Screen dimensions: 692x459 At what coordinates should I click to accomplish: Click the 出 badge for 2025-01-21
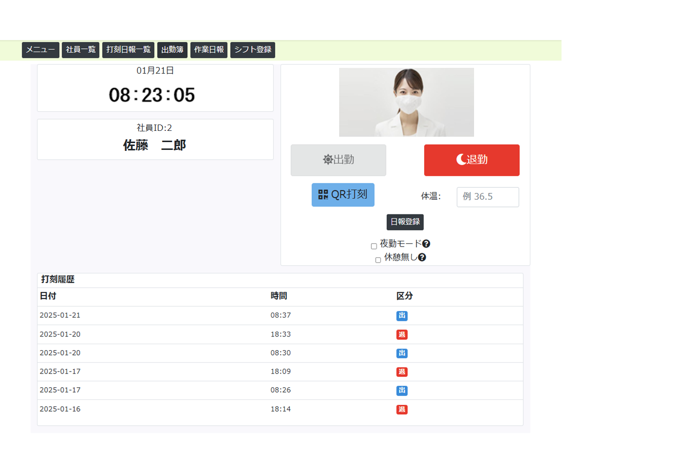[402, 316]
